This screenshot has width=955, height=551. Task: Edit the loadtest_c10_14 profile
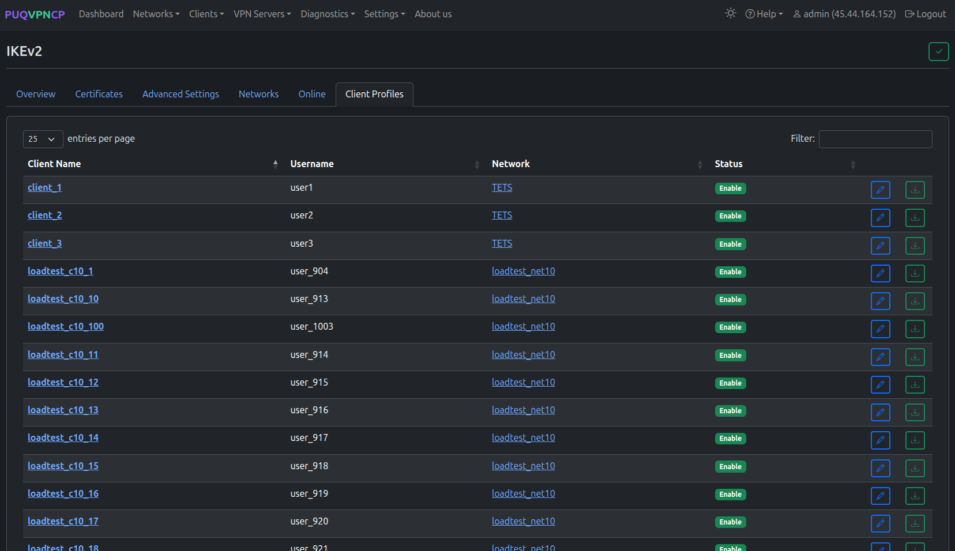[880, 440]
